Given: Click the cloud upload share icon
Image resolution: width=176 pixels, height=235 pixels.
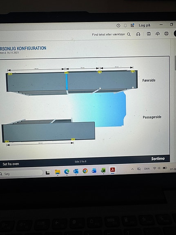Looking at the screenshot, I should point(158,34).
